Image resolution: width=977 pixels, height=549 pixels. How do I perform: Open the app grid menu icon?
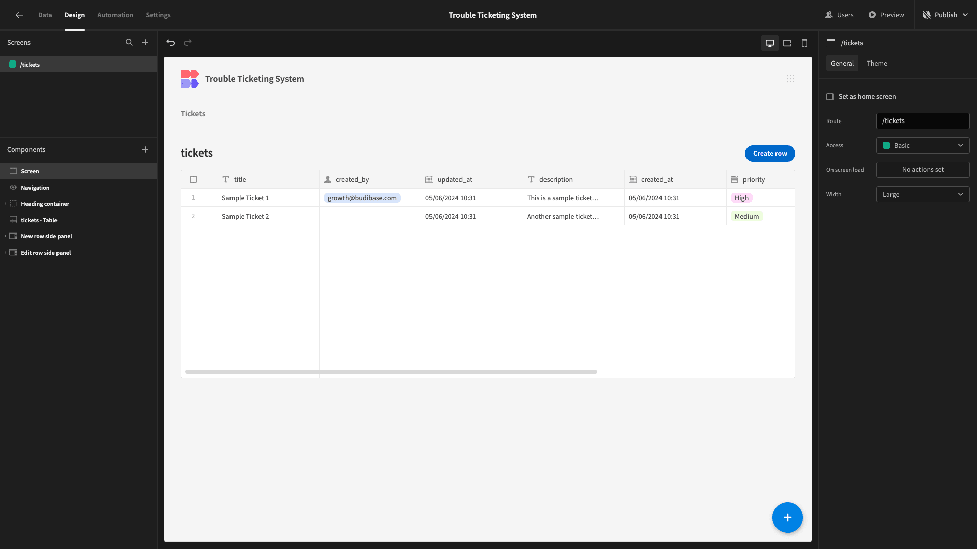point(790,79)
